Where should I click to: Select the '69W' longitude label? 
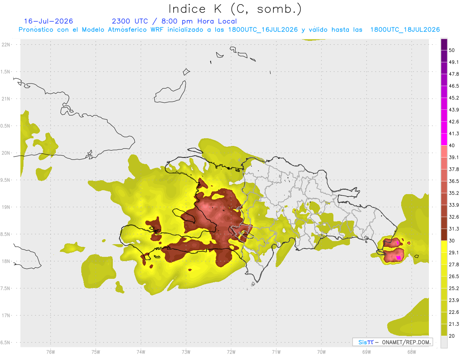tap(366, 352)
